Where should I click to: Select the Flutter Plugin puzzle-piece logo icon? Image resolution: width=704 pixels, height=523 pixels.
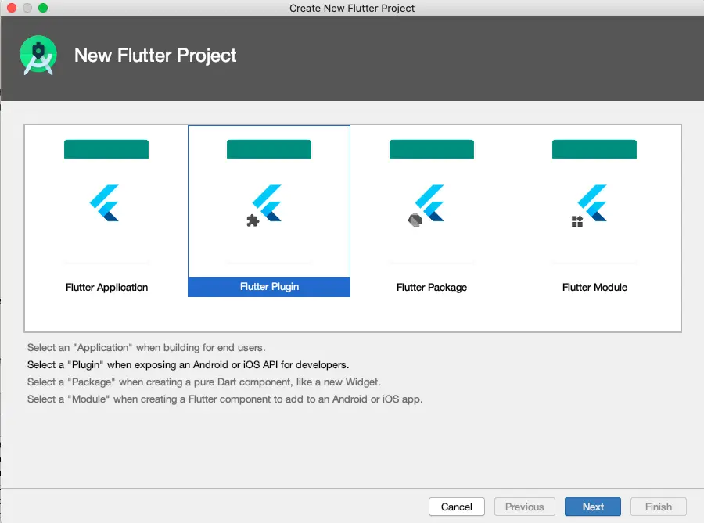(x=264, y=205)
